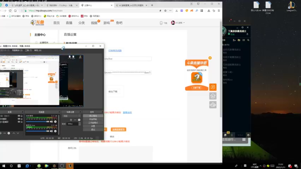The image size is (301, 169).
Task: Open the 鱼吧 nav item on Douyu
Action: pyautogui.click(x=119, y=23)
